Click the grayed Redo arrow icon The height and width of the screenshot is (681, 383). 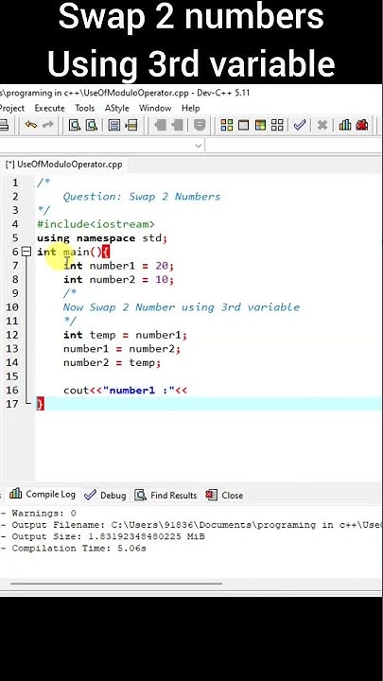point(48,125)
